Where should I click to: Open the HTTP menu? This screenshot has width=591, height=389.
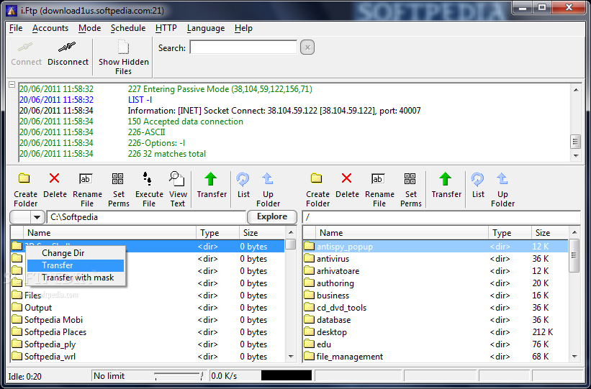pos(166,28)
